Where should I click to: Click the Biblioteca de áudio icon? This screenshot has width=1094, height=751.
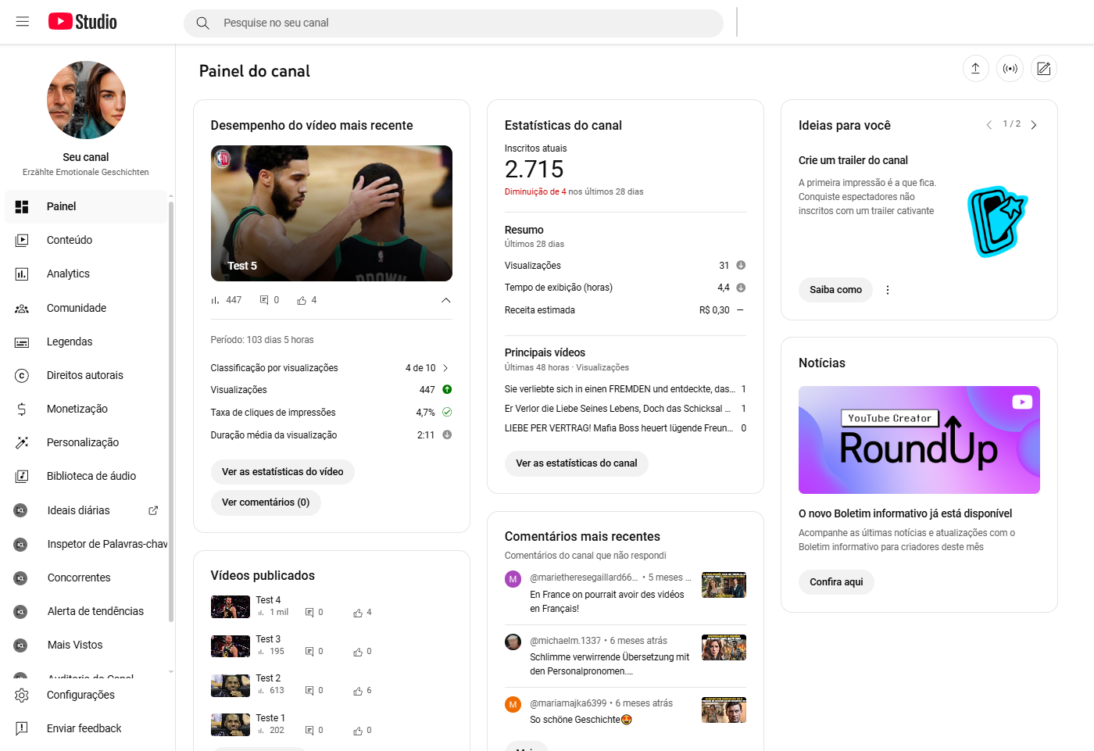click(x=22, y=476)
